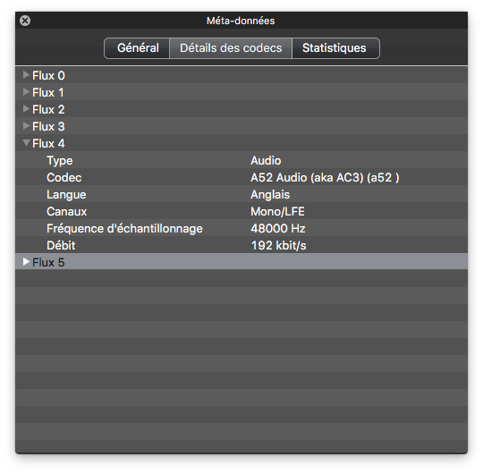483x473 pixels.
Task: Switch to the Général tab
Action: pyautogui.click(x=137, y=48)
